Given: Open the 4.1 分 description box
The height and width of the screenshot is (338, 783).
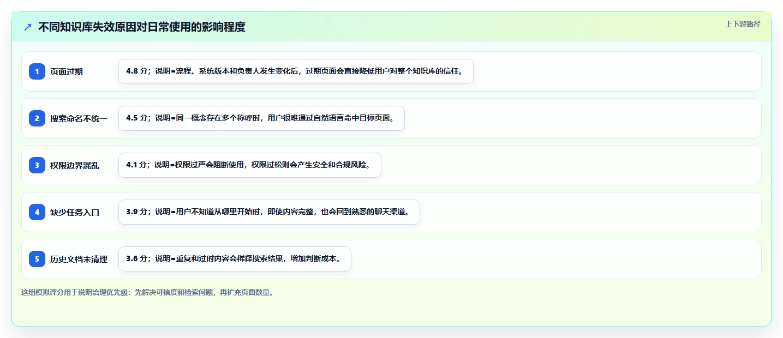Looking at the screenshot, I should click(x=249, y=165).
